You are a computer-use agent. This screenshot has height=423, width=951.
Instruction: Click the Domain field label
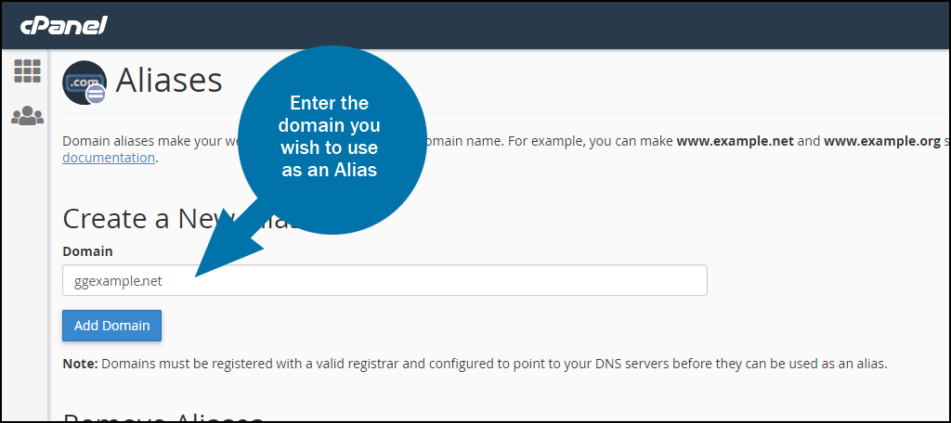coord(87,250)
